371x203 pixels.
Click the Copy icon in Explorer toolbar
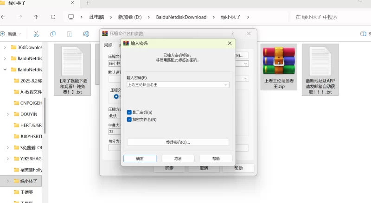coord(53,34)
